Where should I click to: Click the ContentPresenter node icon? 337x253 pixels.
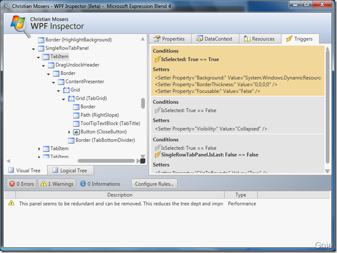[x=61, y=82]
